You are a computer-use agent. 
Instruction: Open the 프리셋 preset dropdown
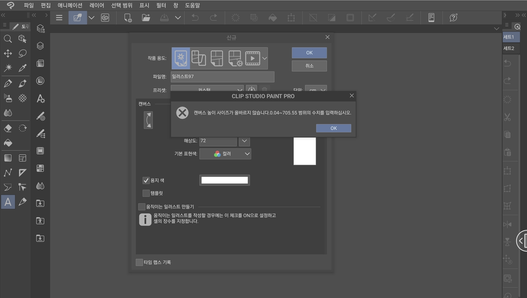pyautogui.click(x=207, y=89)
